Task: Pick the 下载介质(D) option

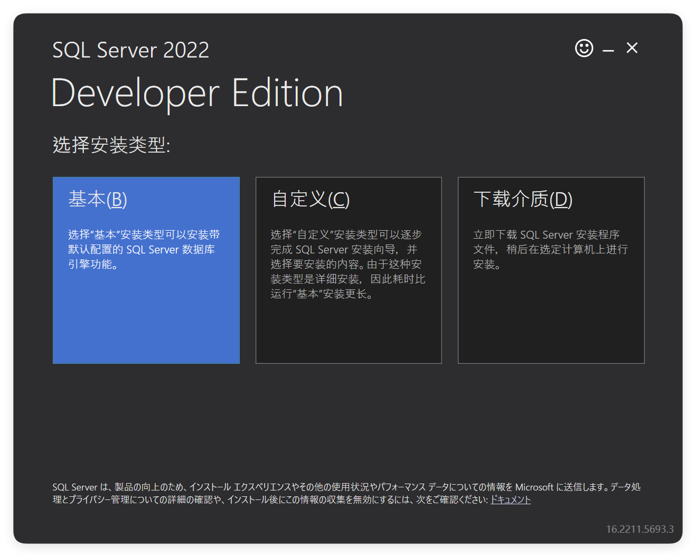Action: 551,270
